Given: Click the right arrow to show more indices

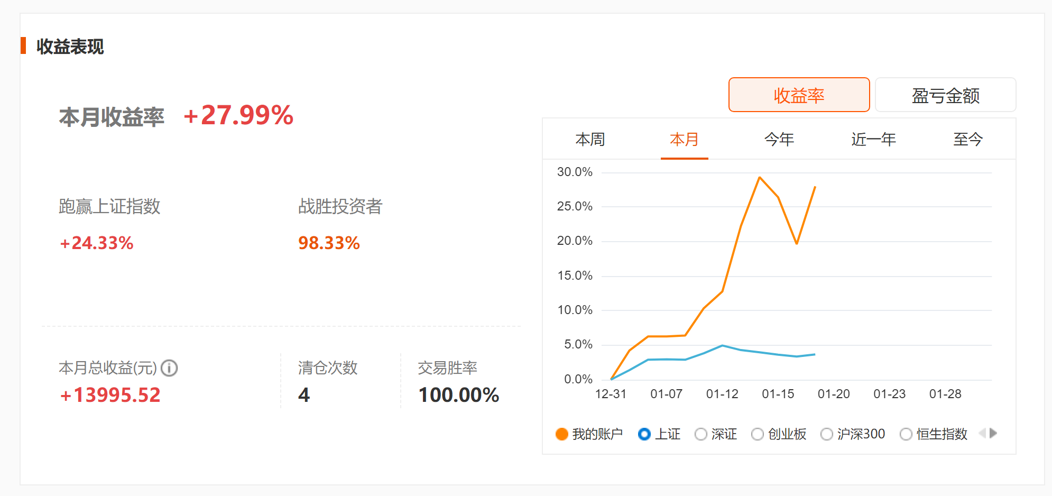Looking at the screenshot, I should [x=993, y=434].
